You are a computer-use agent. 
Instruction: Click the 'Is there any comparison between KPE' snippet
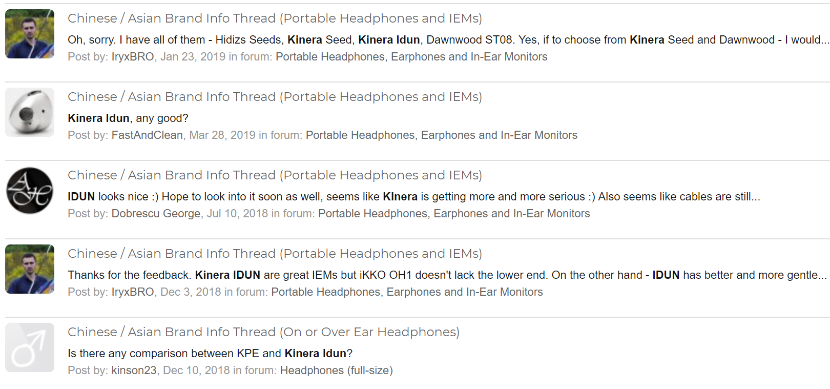coord(210,354)
